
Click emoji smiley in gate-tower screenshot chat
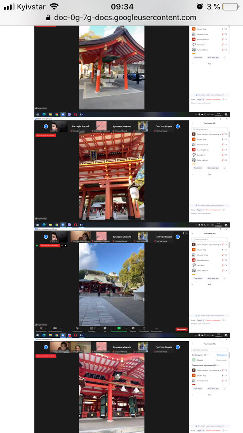pyautogui.click(x=224, y=210)
